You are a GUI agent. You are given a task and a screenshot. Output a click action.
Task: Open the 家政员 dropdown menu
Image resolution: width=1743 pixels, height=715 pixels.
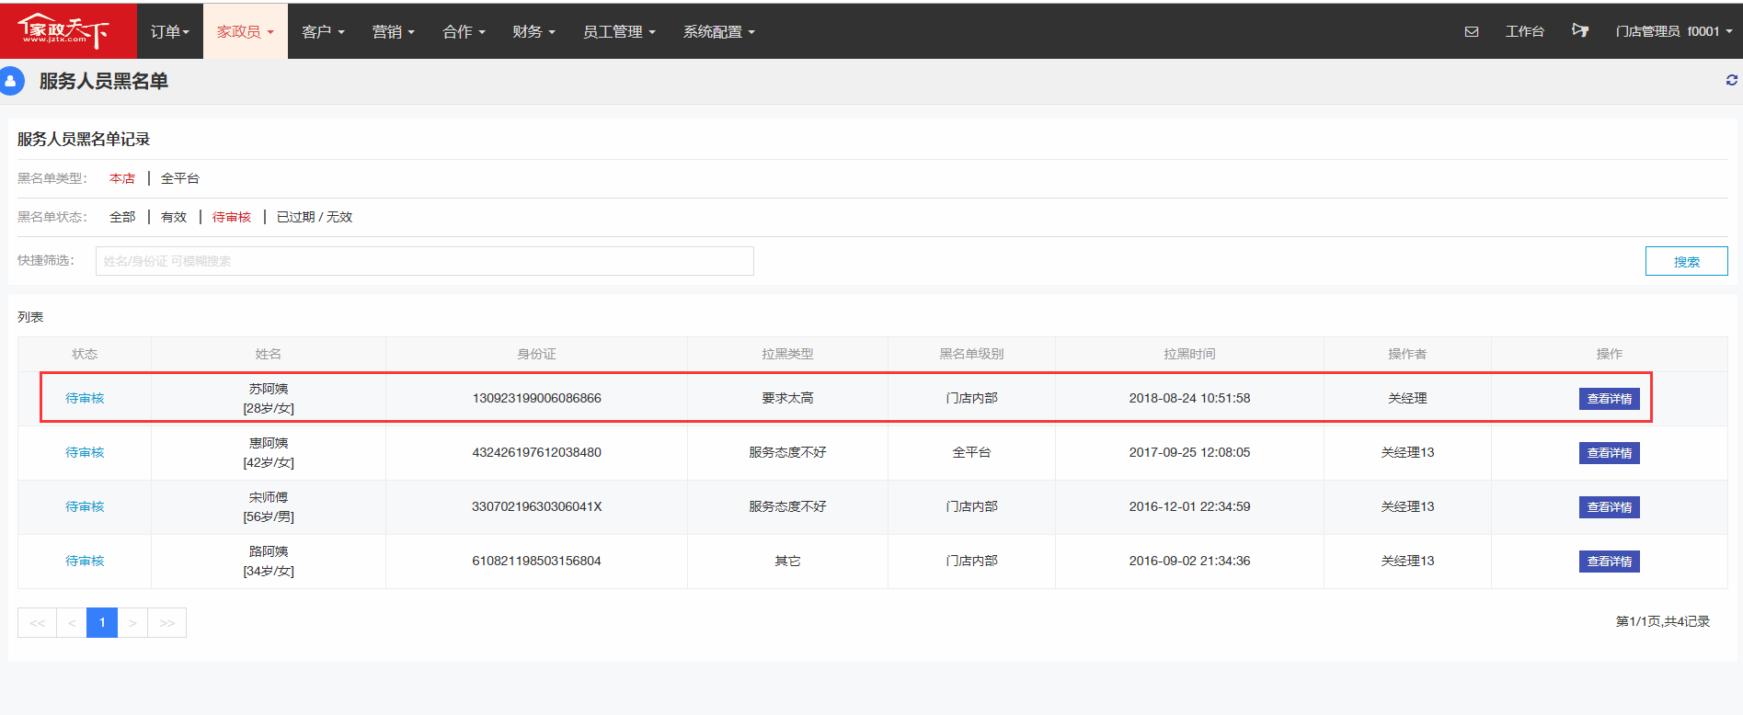point(246,31)
